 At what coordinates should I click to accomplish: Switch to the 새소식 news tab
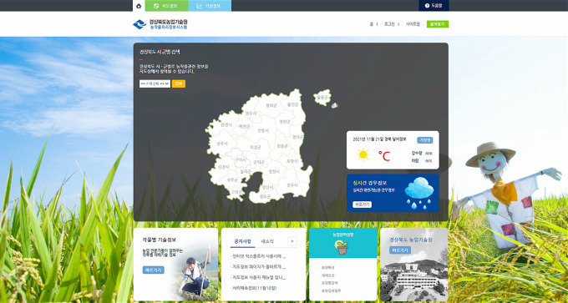click(267, 241)
